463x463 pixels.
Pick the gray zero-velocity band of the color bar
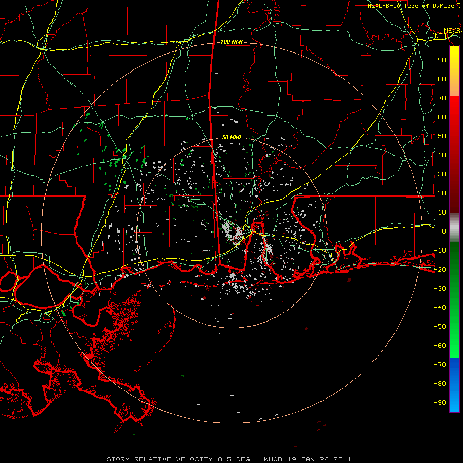tap(454, 228)
